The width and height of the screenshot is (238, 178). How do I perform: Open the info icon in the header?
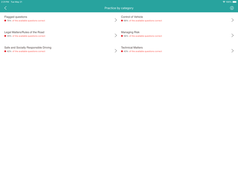(232, 8)
